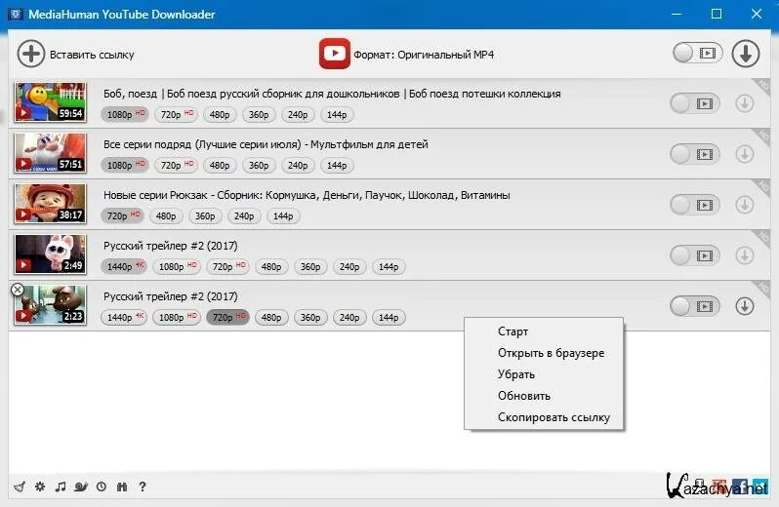Toggle video switch for Все серии подряд row
Screen dimensions: 779x507
694,154
